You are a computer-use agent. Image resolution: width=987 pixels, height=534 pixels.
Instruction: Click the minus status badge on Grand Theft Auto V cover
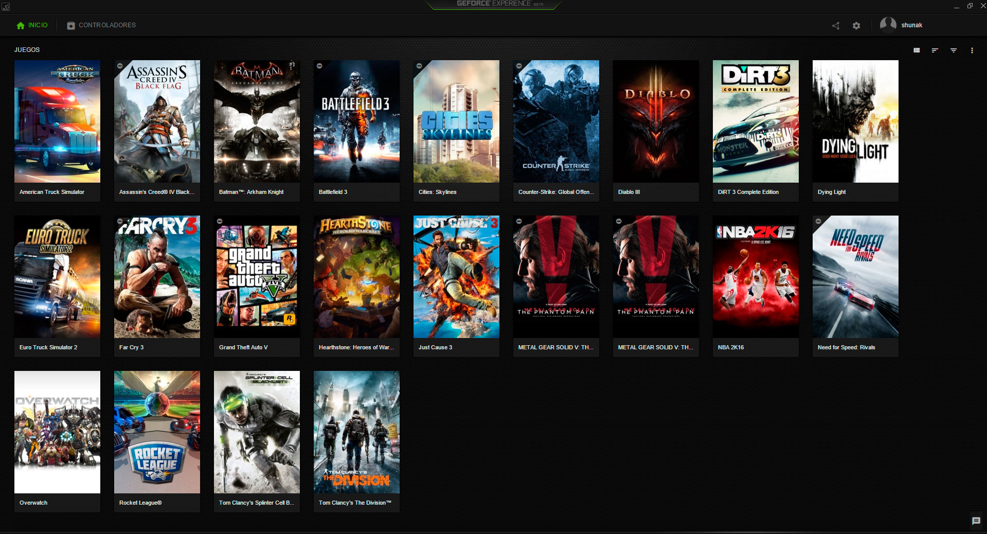click(x=220, y=221)
